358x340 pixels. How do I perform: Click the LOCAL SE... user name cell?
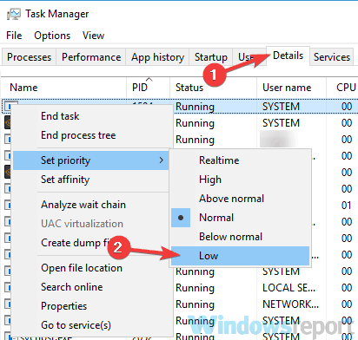(288, 288)
